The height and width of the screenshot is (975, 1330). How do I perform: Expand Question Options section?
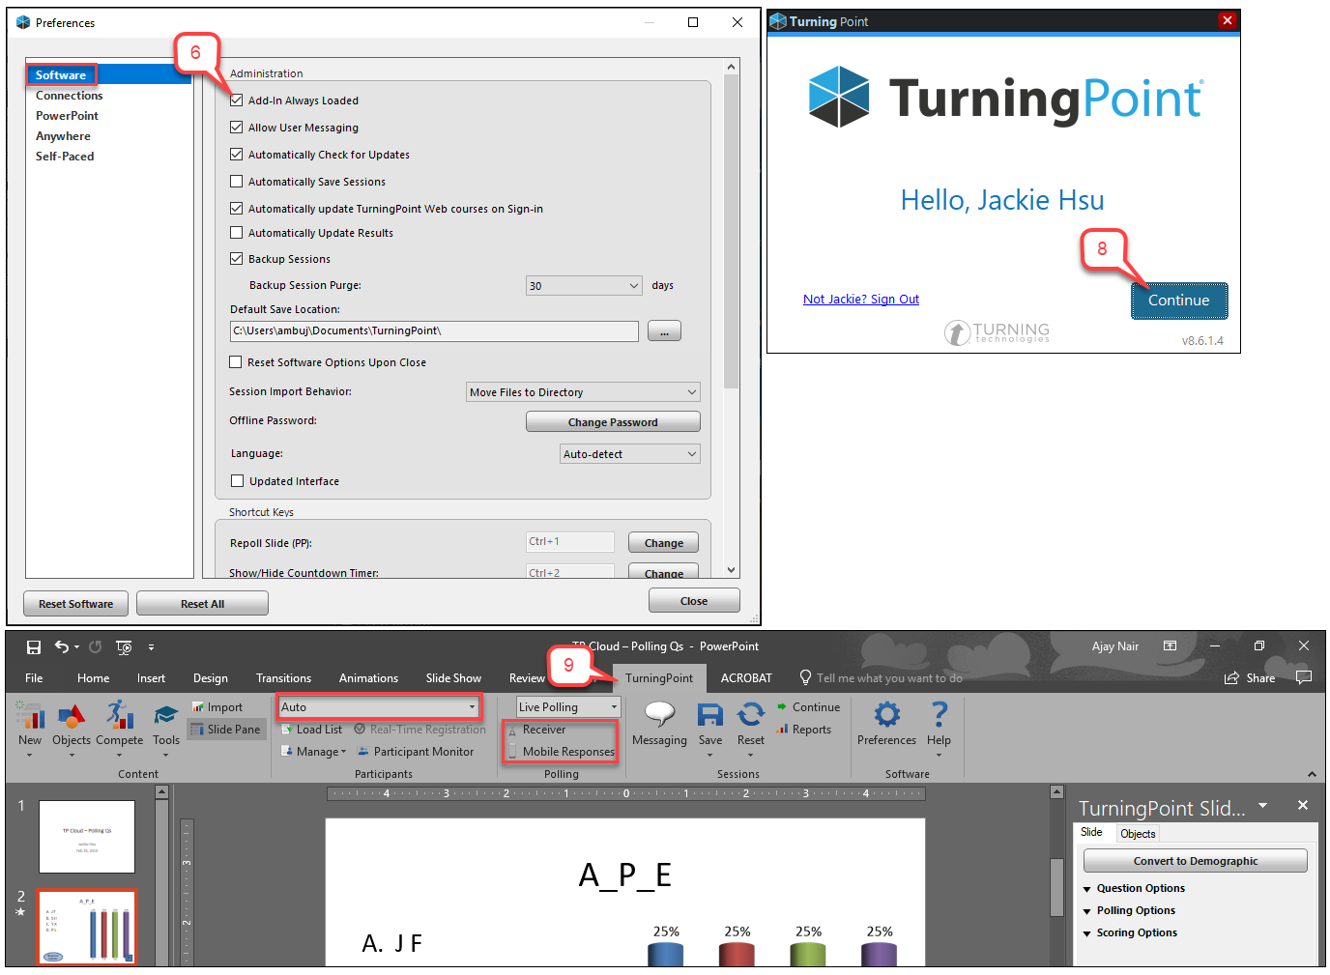click(1134, 888)
